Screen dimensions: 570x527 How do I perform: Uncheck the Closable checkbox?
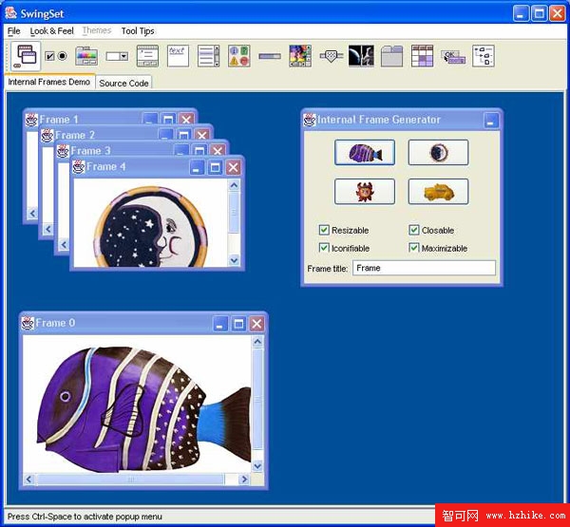[414, 230]
